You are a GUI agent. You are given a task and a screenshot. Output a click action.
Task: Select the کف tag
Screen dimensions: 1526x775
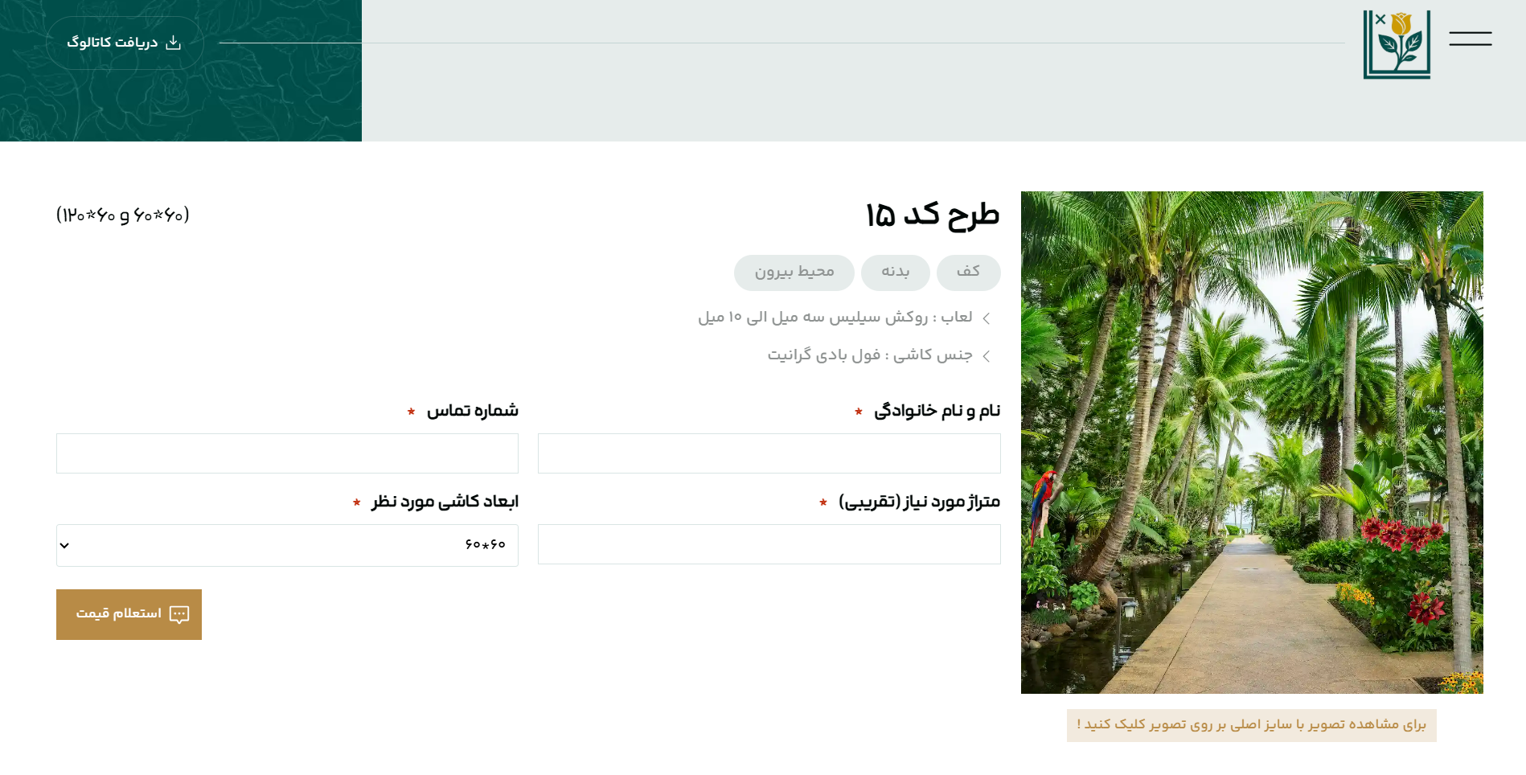pos(968,273)
